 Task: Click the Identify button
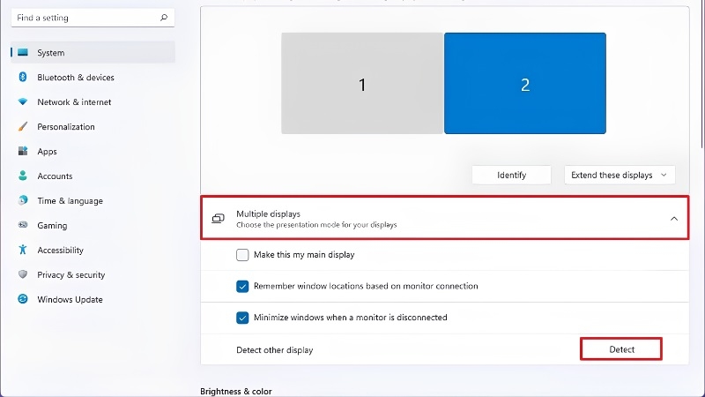point(512,175)
